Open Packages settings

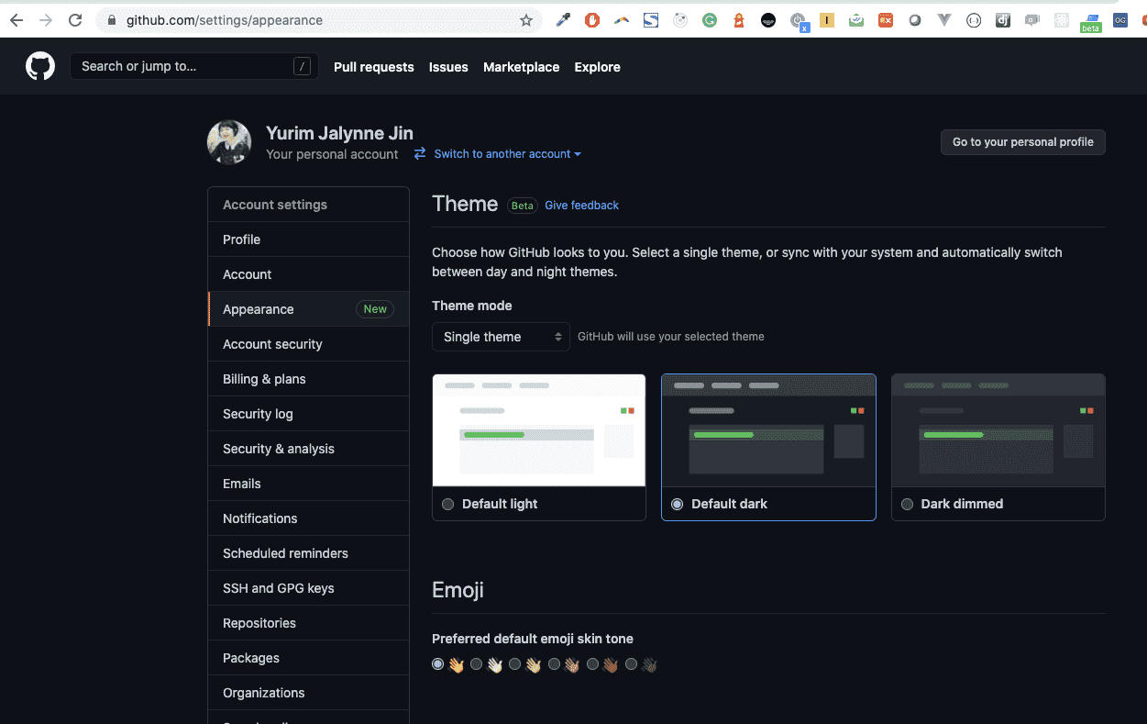tap(308, 658)
